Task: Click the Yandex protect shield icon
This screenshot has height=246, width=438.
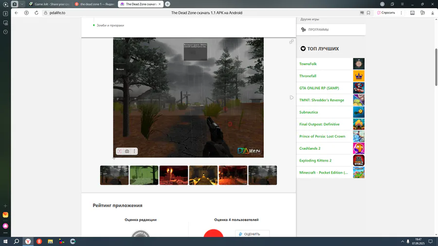Action: pos(27,13)
